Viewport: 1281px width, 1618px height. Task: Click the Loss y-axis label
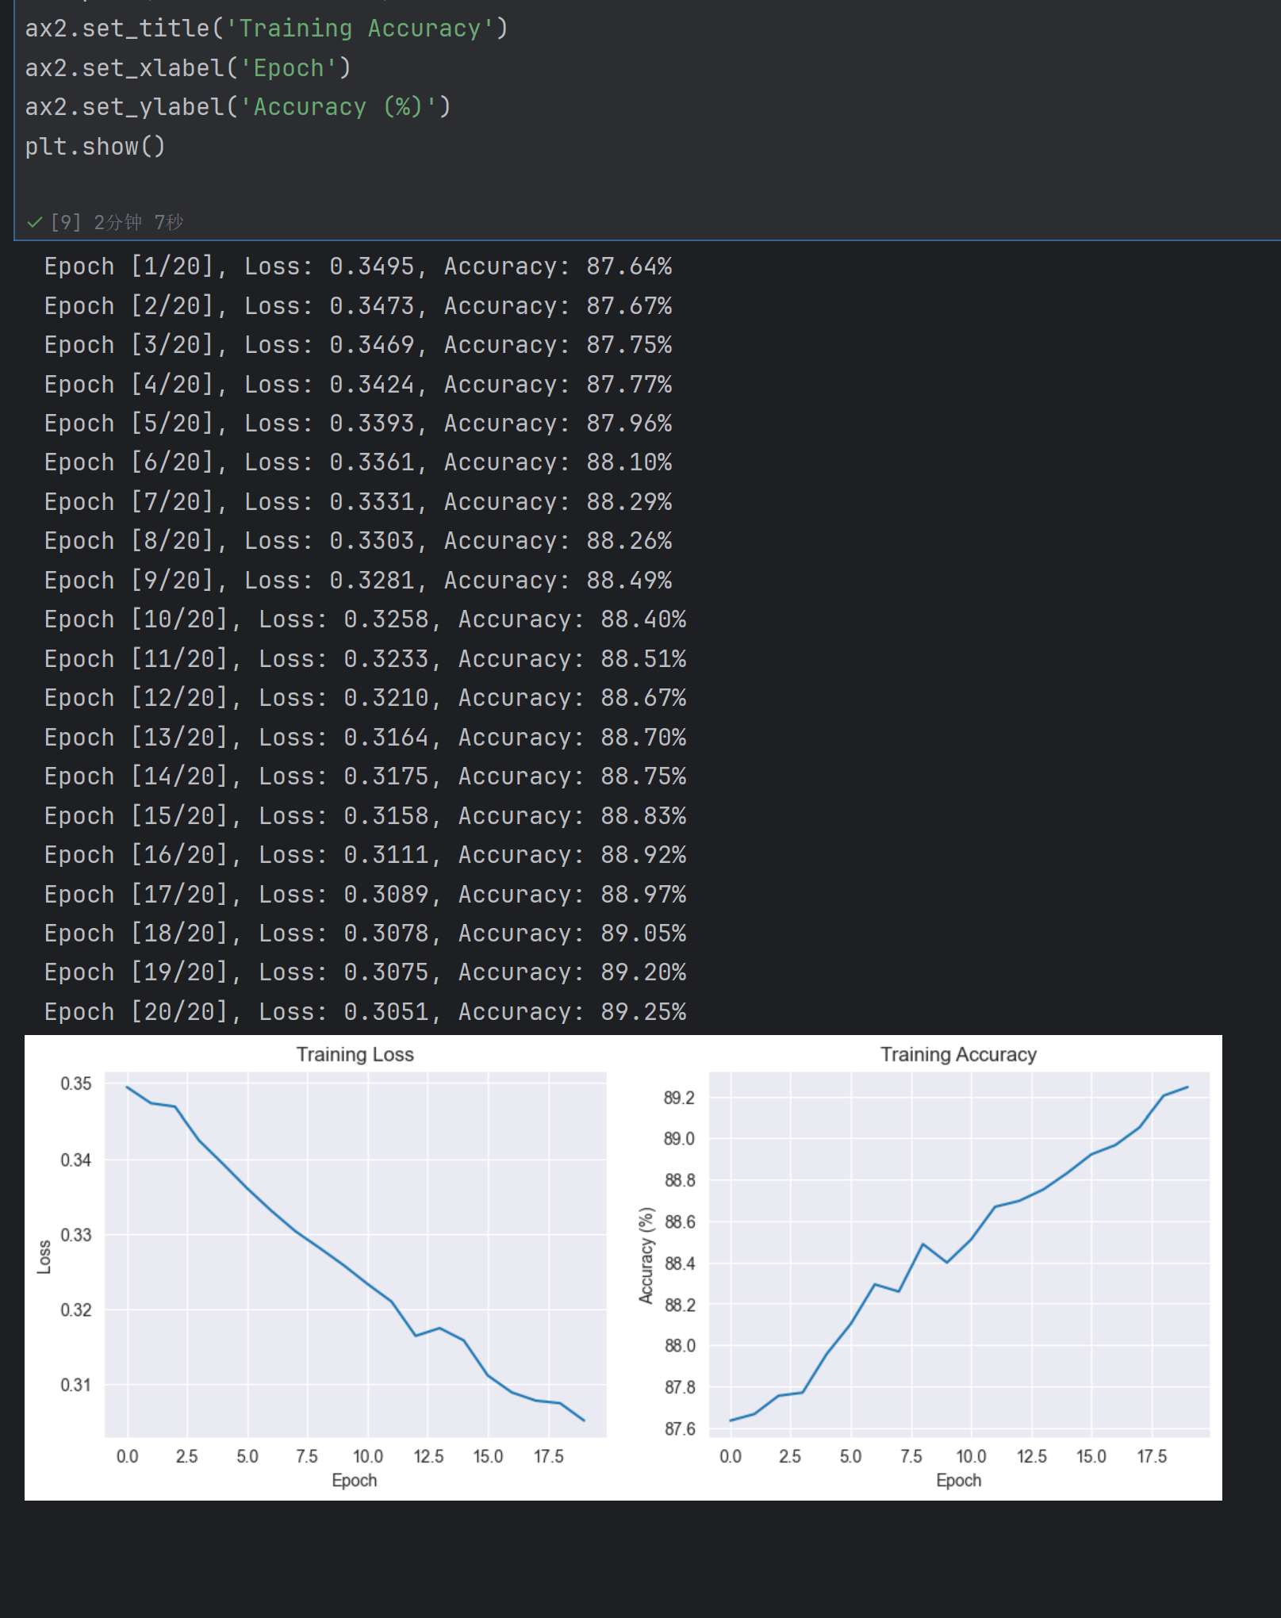pyautogui.click(x=44, y=1256)
